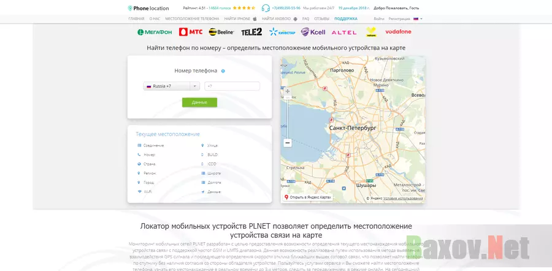Screen dimensions: 552x271
Task: Click the info icon beside Номер телефона
Action: tap(223, 71)
